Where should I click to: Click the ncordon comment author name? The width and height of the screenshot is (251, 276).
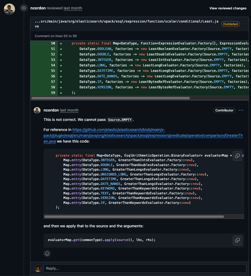(x=51, y=110)
